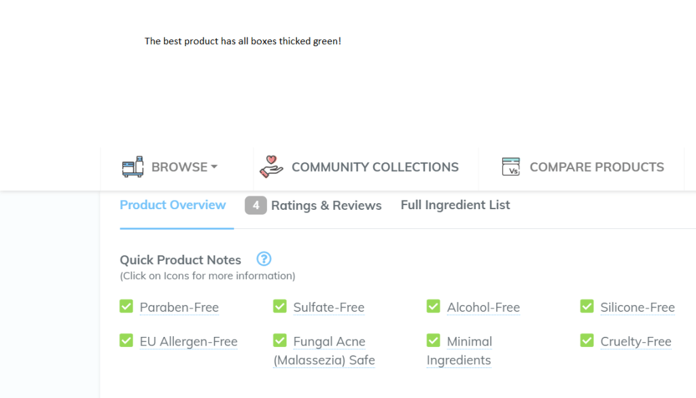Click the Minimal Ingredients green checkbox
Screen dimensions: 696x398
tap(433, 340)
